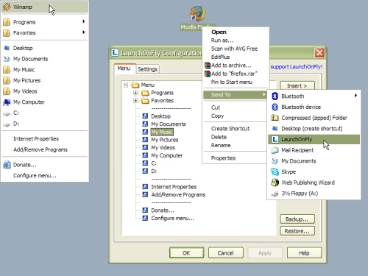Viewport: 368px width, 276px height.
Task: Open the support LaunchOnFly! link
Action: (x=297, y=67)
